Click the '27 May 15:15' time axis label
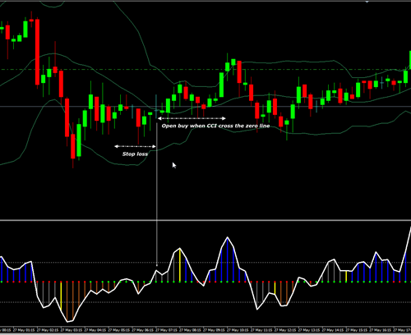This screenshot has width=411, height=335. tap(358, 330)
